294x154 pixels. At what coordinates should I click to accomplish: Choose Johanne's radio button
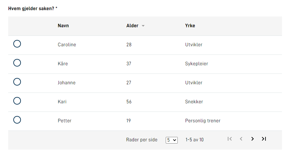click(x=17, y=82)
